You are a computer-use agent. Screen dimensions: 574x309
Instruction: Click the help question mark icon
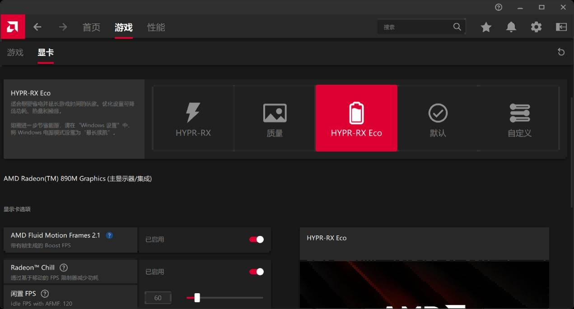coord(499,7)
